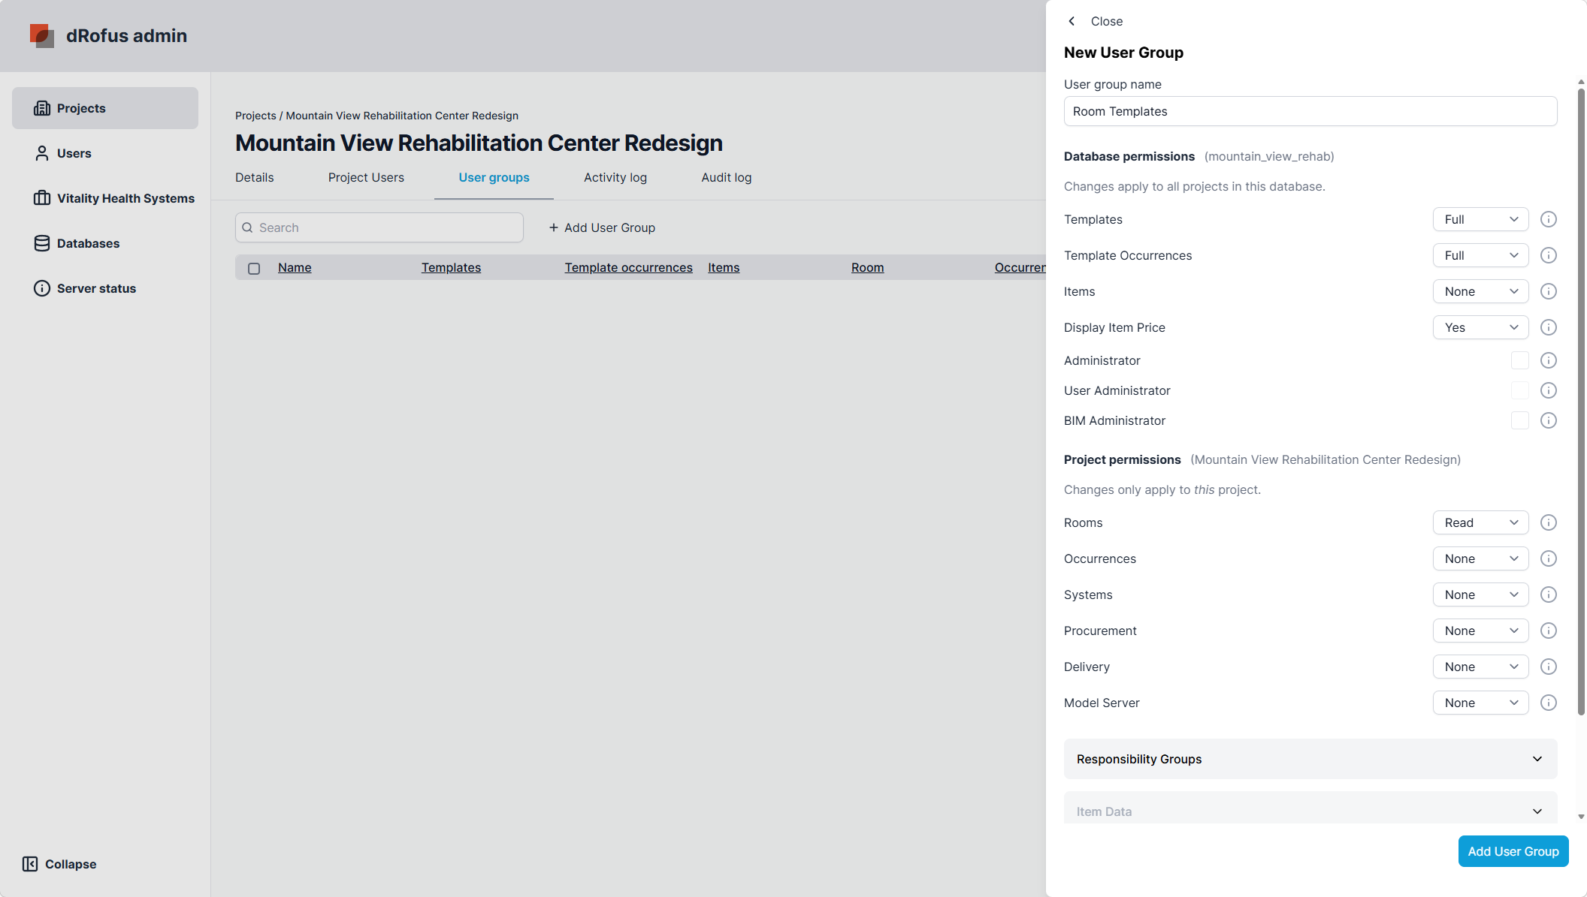This screenshot has width=1587, height=897.
Task: Open the Procurement permission dropdown
Action: coord(1480,631)
